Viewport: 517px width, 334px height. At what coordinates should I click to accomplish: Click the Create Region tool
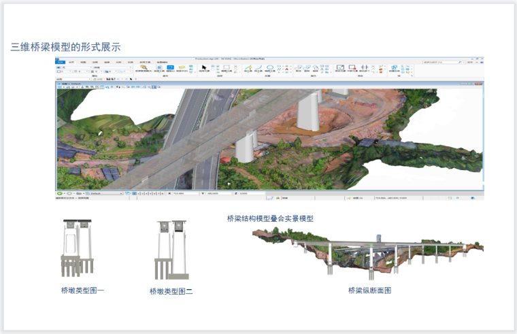395,69
